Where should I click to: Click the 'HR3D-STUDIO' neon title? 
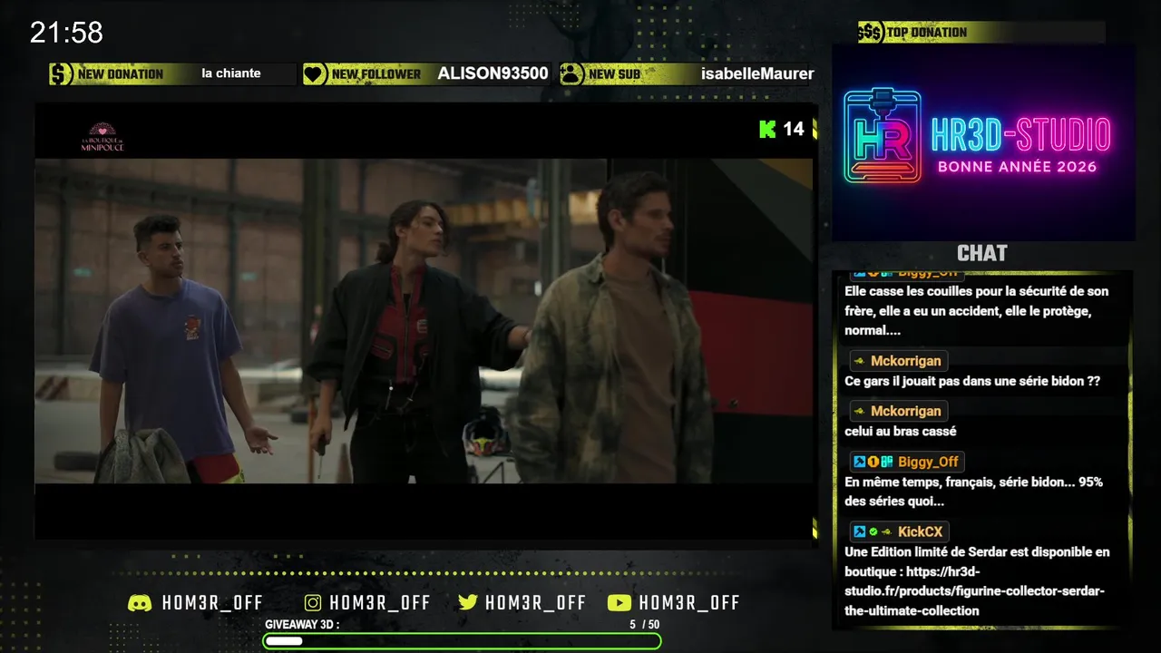[x=1020, y=135]
